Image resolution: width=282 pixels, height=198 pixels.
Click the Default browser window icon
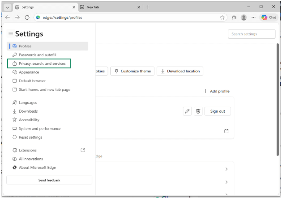[x=15, y=81]
